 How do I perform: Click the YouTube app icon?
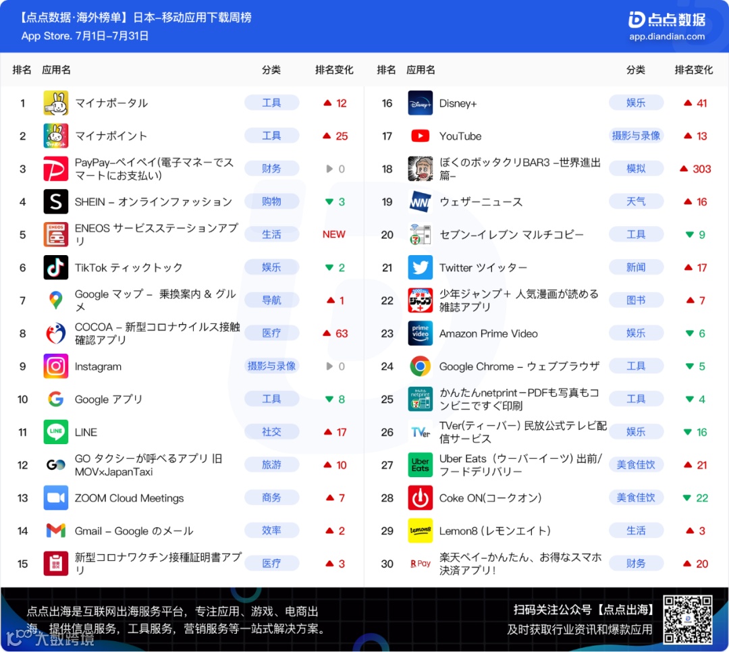point(421,136)
